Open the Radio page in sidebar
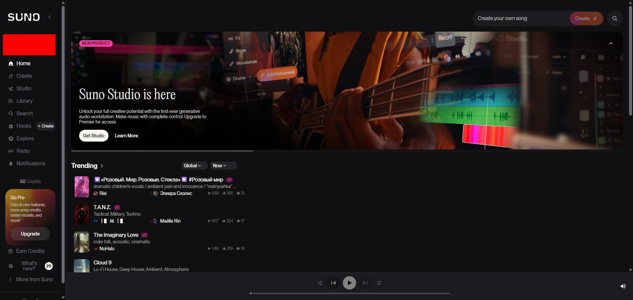The image size is (633, 300). [x=23, y=151]
